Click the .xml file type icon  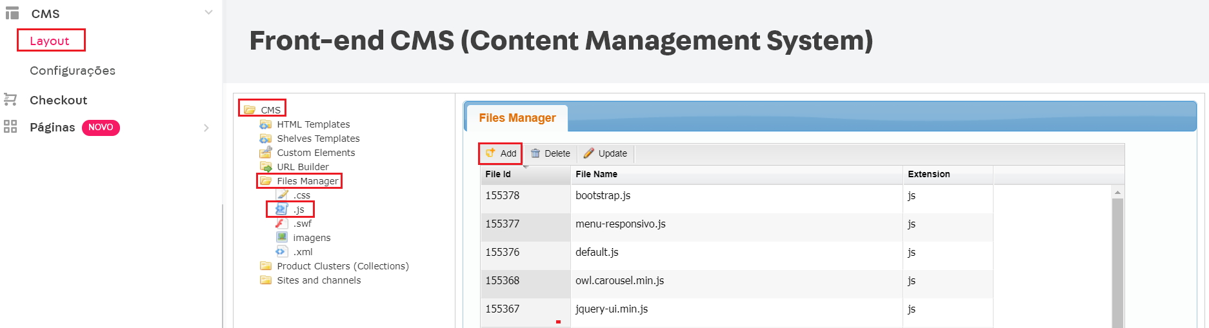click(x=282, y=252)
